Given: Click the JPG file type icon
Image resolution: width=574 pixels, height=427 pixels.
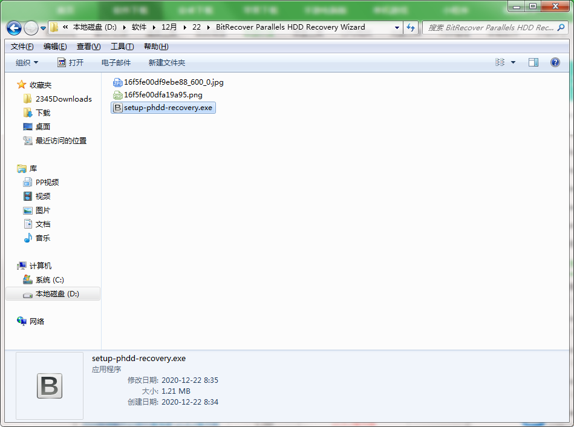Looking at the screenshot, I should point(117,82).
